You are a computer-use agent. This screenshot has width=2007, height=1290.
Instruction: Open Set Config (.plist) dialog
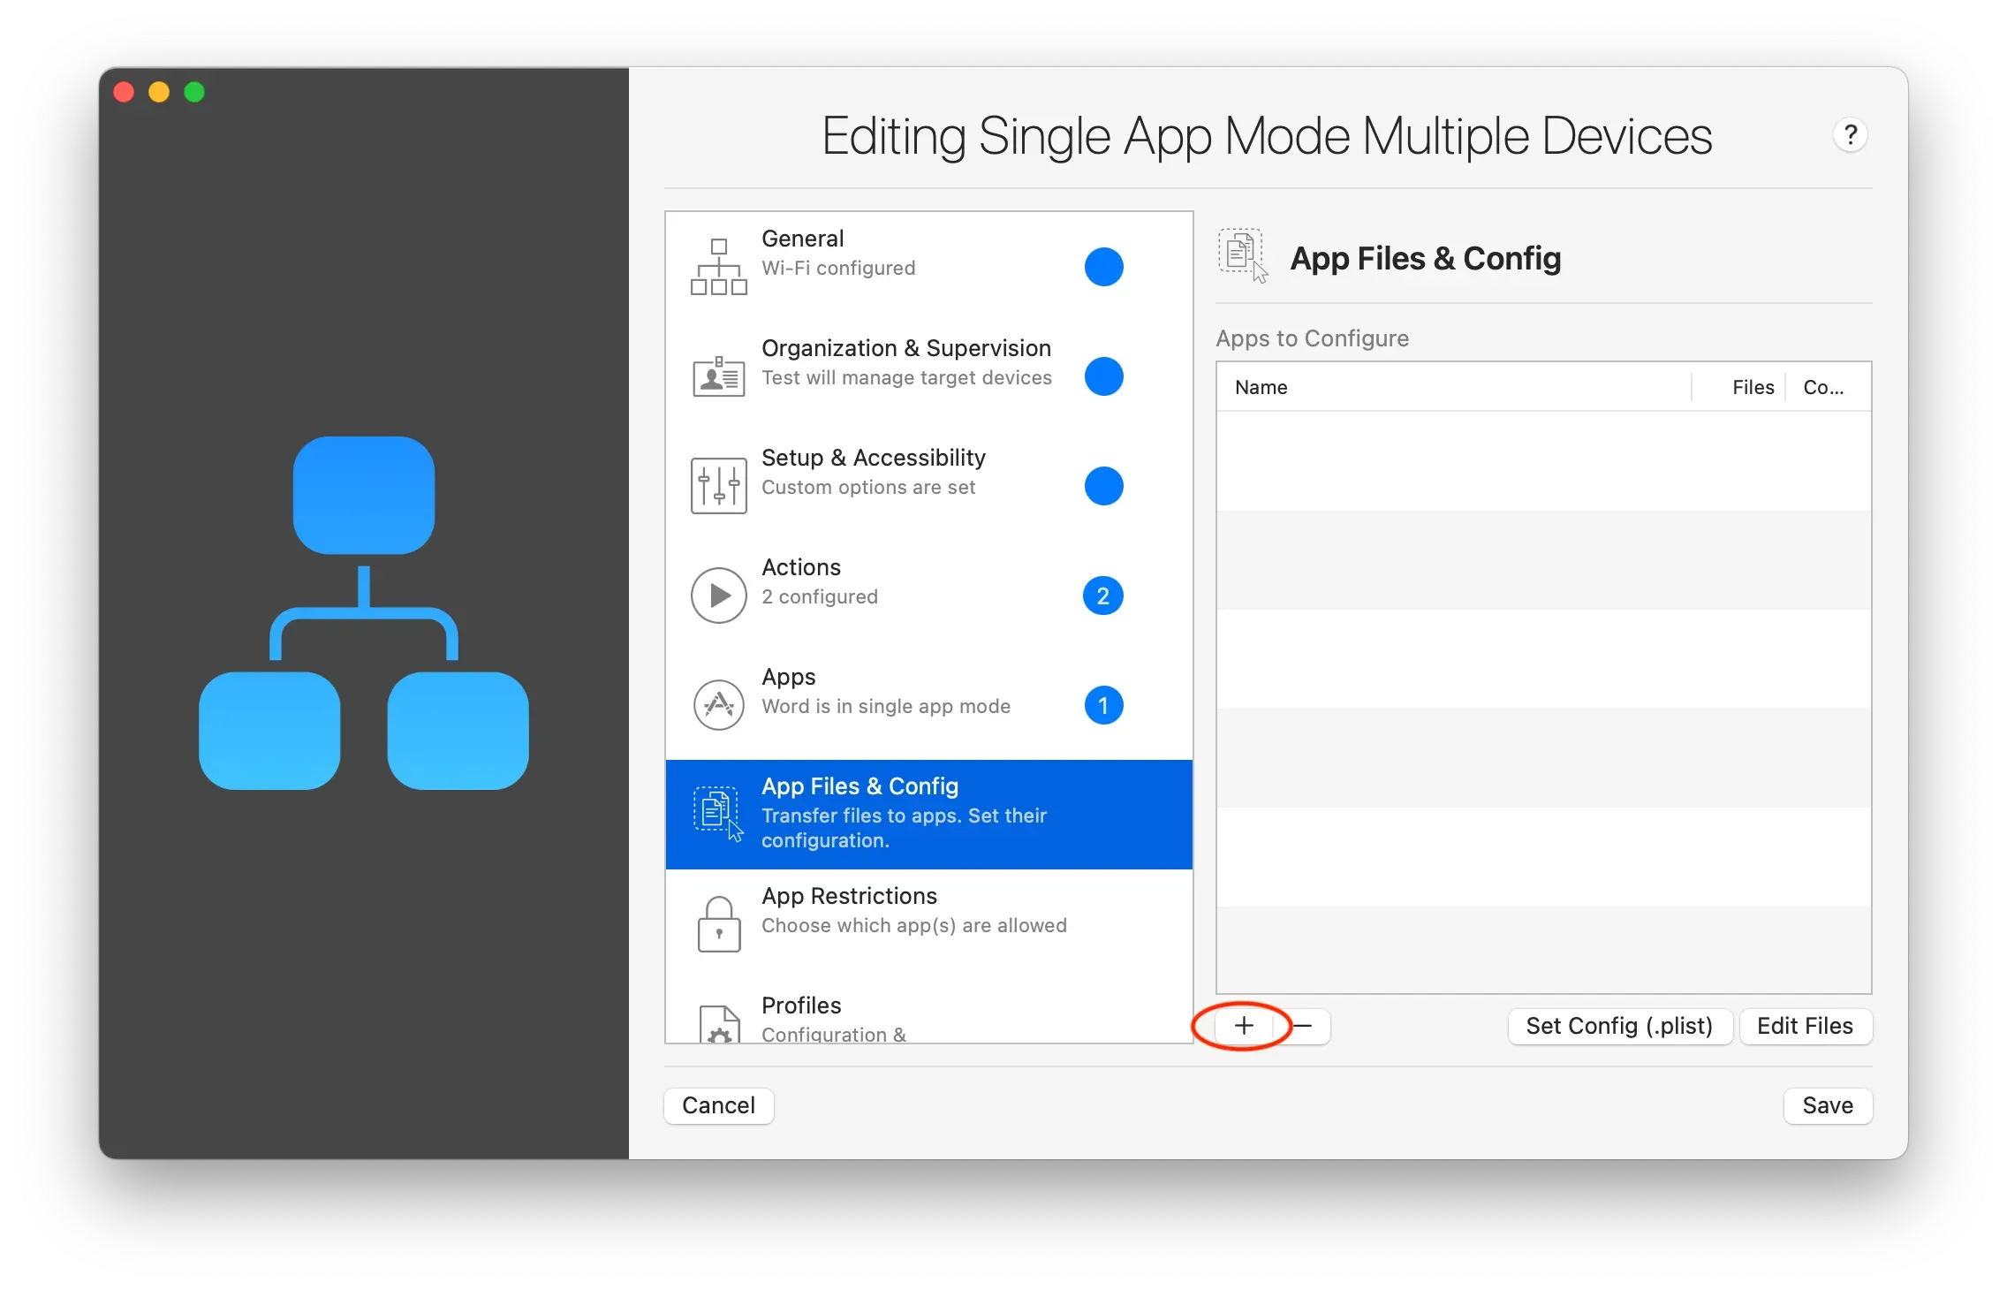1619,1026
